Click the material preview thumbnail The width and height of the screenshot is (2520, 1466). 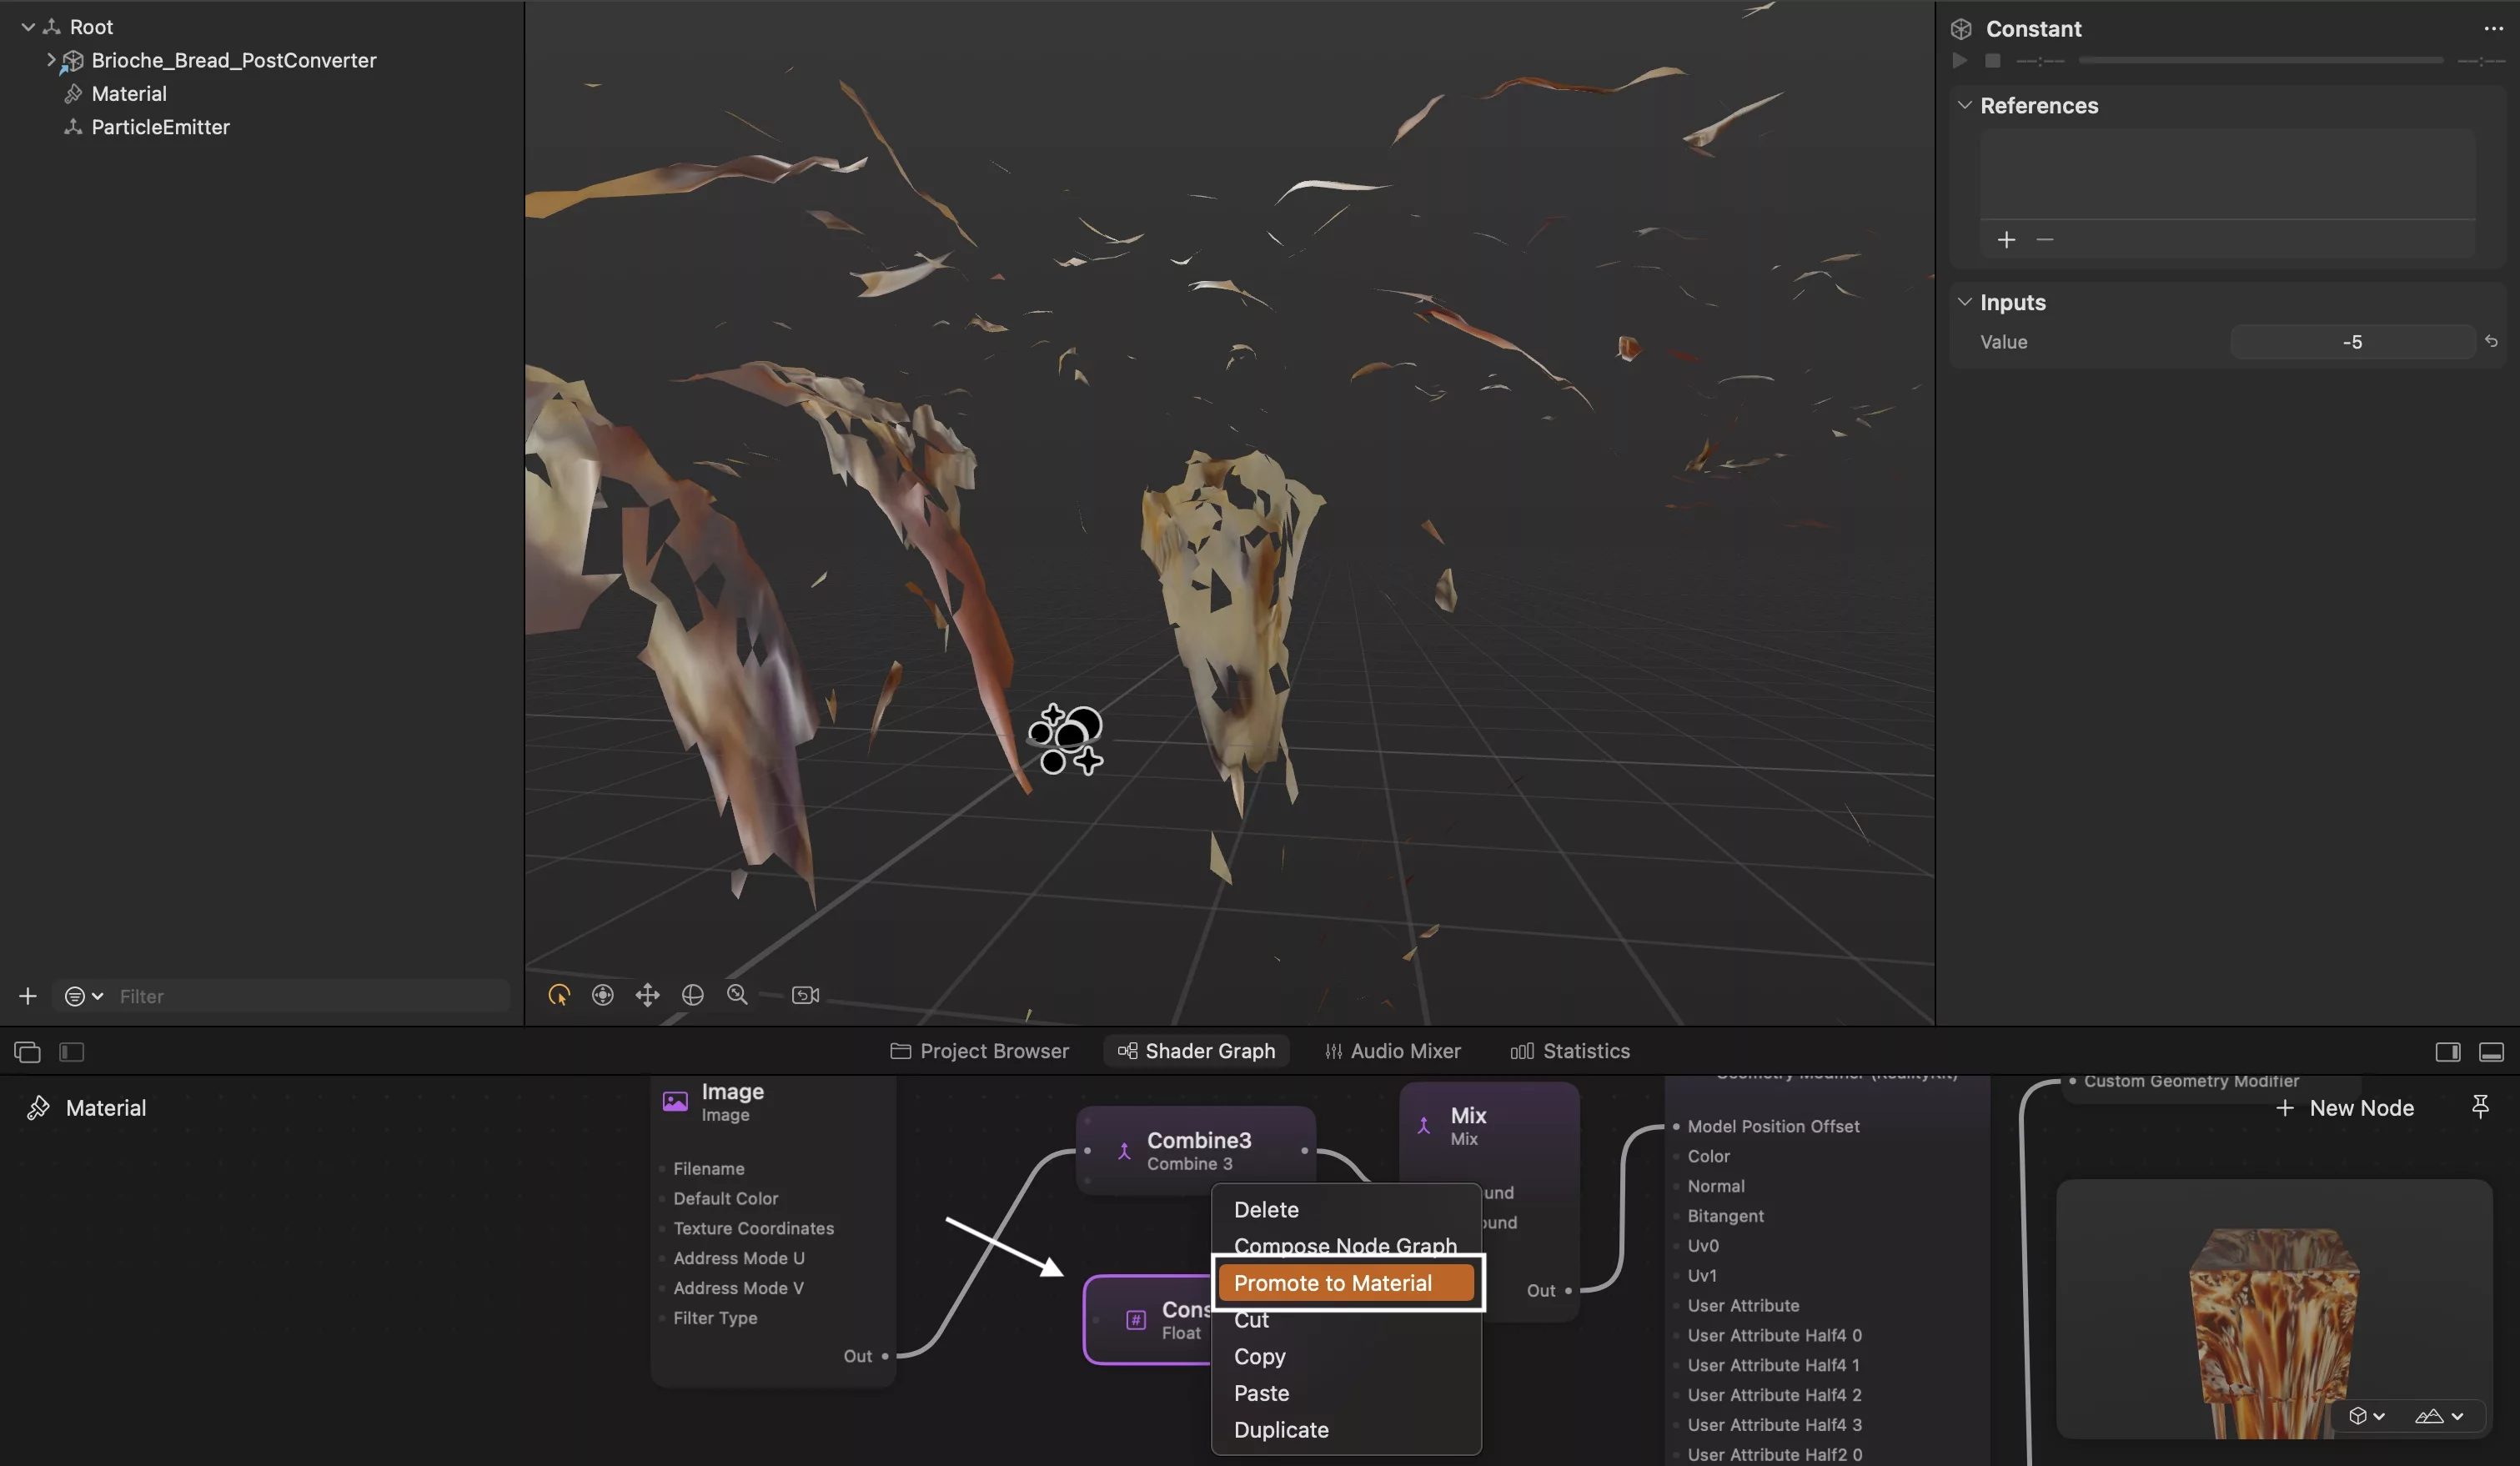click(x=2273, y=1308)
